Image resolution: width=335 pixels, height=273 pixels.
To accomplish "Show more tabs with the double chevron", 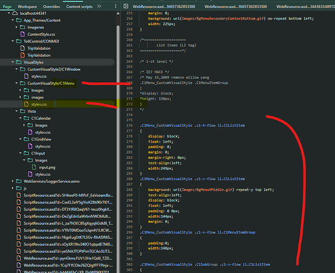I will [99, 6].
